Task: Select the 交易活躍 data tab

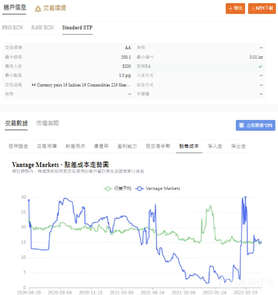Action: [47, 146]
